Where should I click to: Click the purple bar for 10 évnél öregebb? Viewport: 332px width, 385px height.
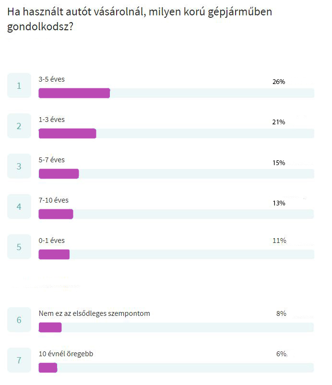pyautogui.click(x=47, y=368)
